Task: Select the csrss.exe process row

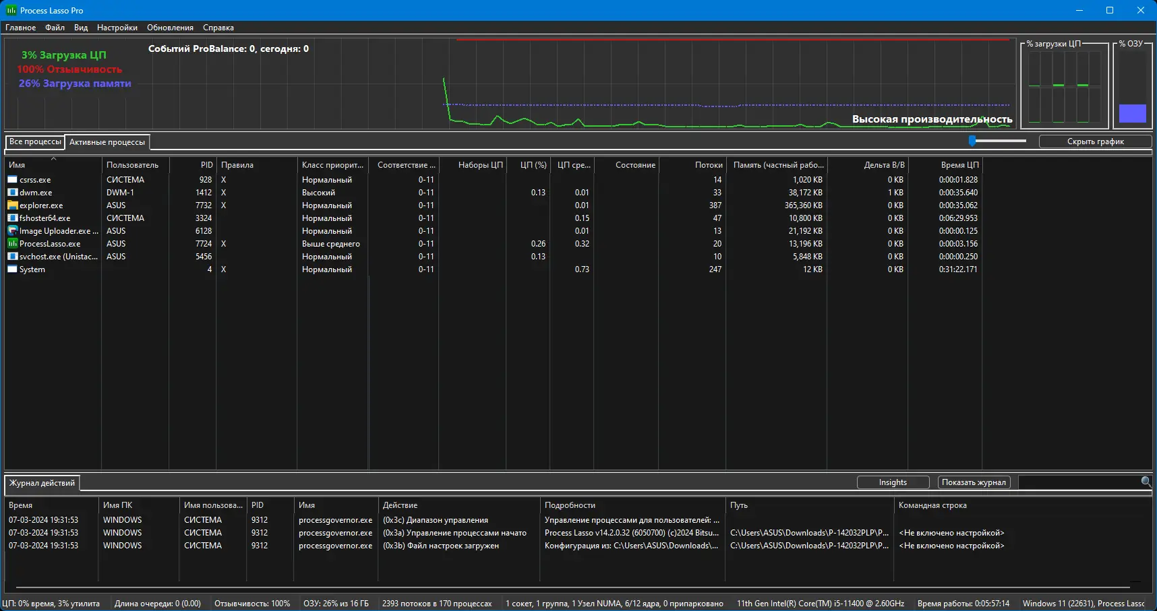Action: click(492, 180)
